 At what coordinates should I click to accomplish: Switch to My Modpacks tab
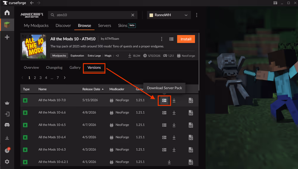36,26
